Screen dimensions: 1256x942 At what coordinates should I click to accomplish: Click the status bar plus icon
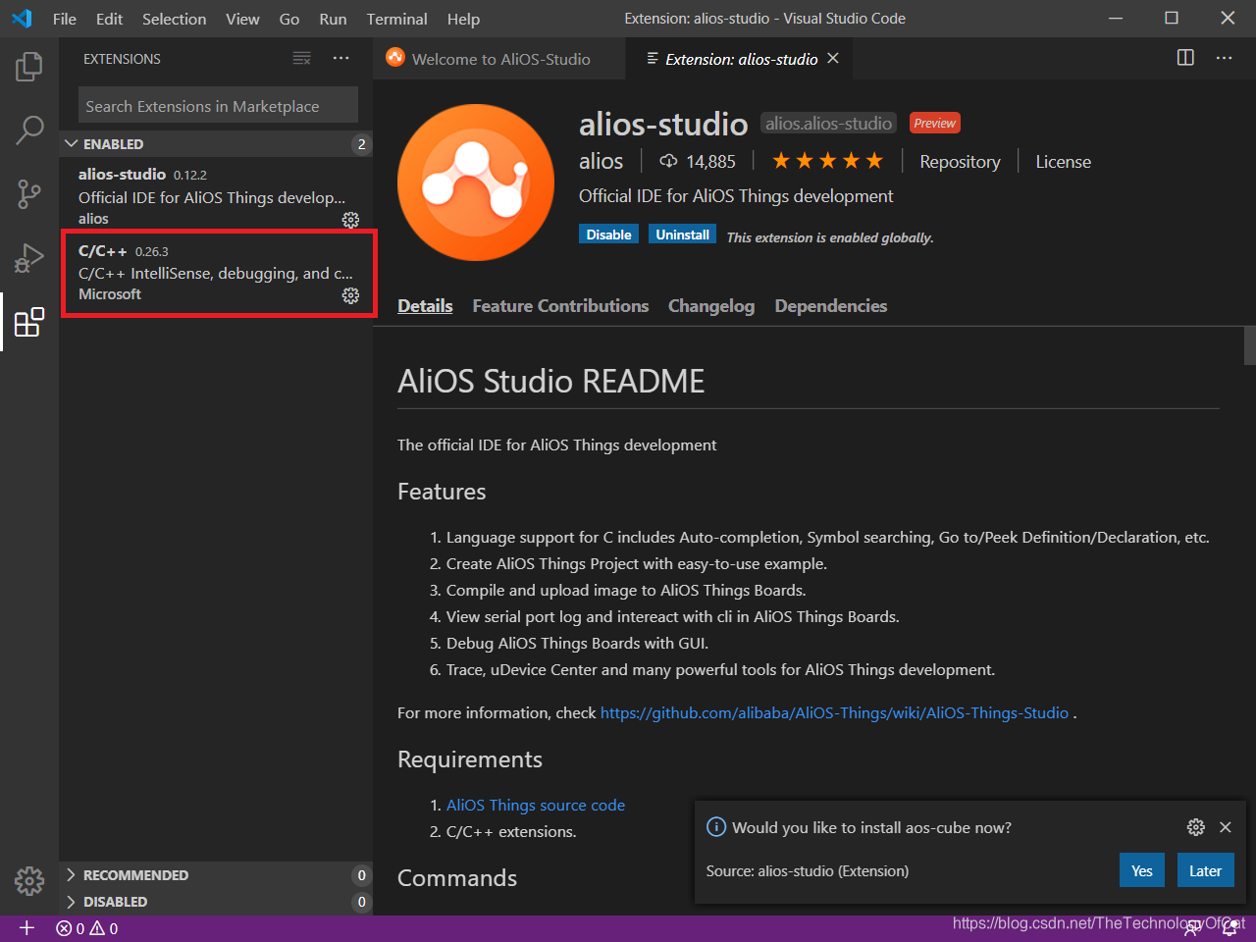click(x=26, y=928)
